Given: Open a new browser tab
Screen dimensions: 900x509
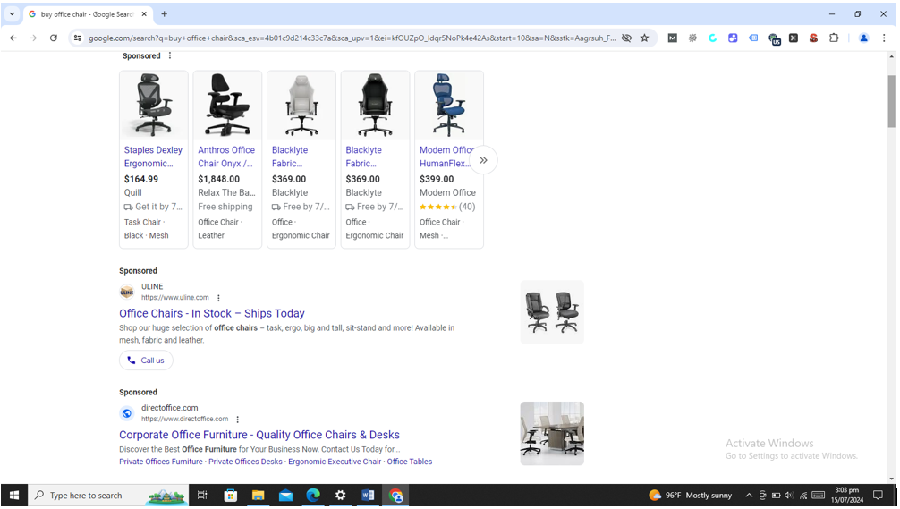Looking at the screenshot, I should [x=164, y=13].
